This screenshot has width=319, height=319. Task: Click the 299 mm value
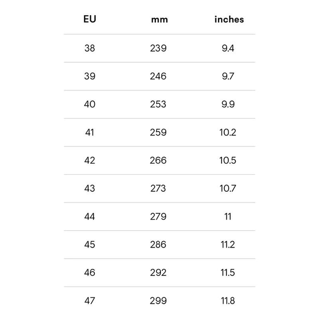pos(158,301)
